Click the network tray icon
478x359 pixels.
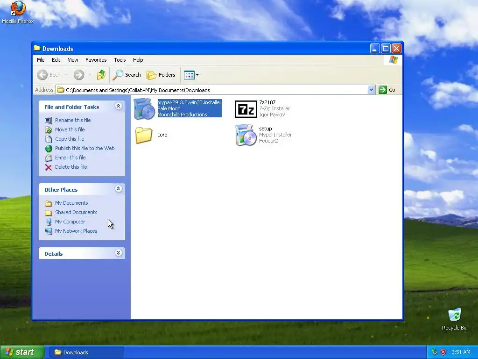[x=435, y=352]
